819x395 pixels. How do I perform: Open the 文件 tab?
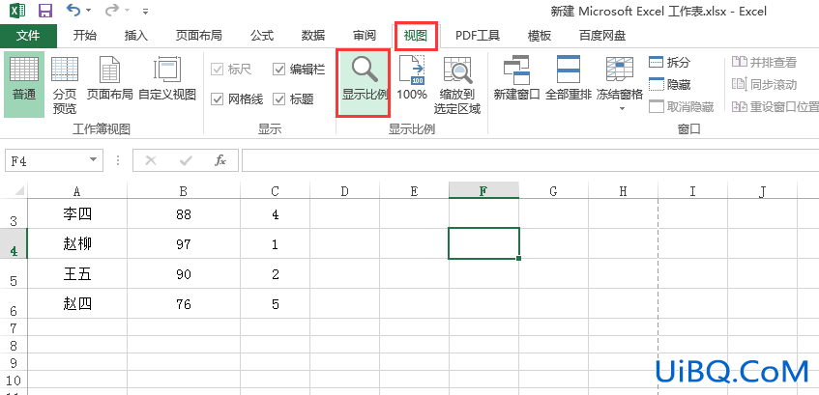(28, 36)
